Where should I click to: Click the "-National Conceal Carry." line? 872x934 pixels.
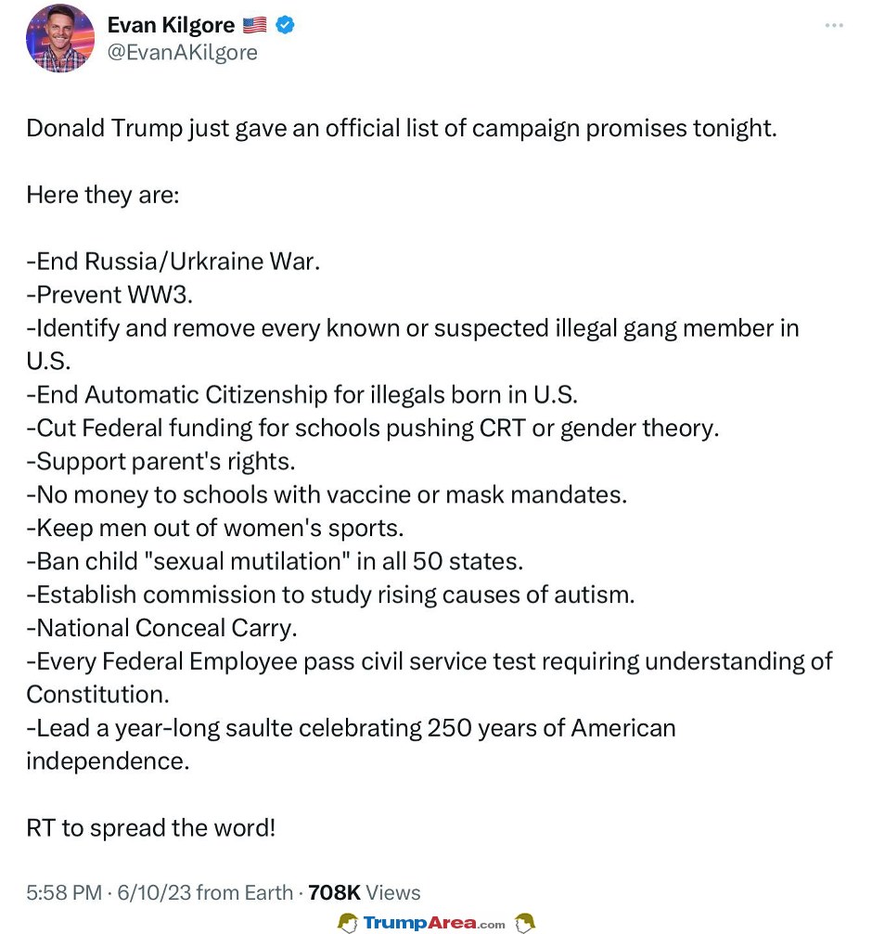click(161, 629)
